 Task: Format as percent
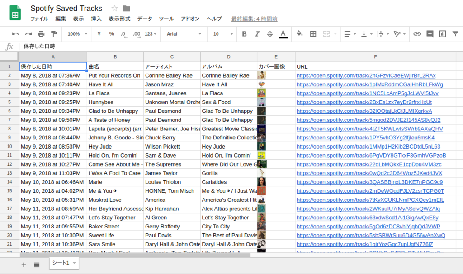[112, 34]
